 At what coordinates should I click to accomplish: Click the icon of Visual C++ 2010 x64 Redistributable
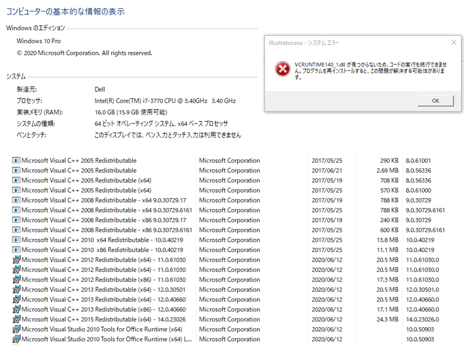coord(16,240)
